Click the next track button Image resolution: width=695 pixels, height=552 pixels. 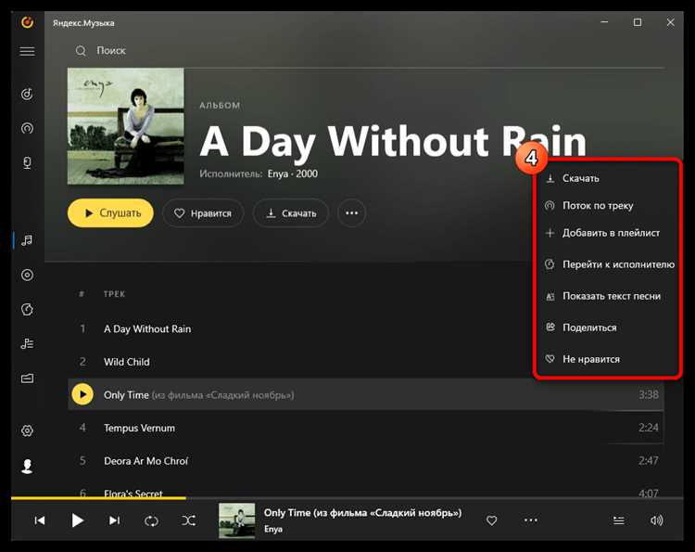[x=114, y=520]
